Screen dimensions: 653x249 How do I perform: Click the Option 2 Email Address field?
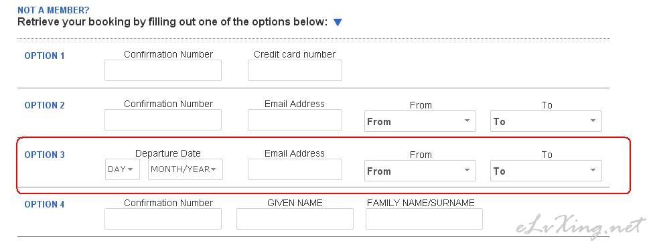(x=295, y=120)
